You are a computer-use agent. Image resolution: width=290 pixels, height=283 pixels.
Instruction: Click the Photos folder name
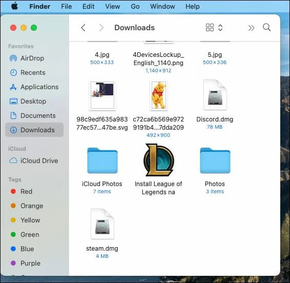[215, 184]
